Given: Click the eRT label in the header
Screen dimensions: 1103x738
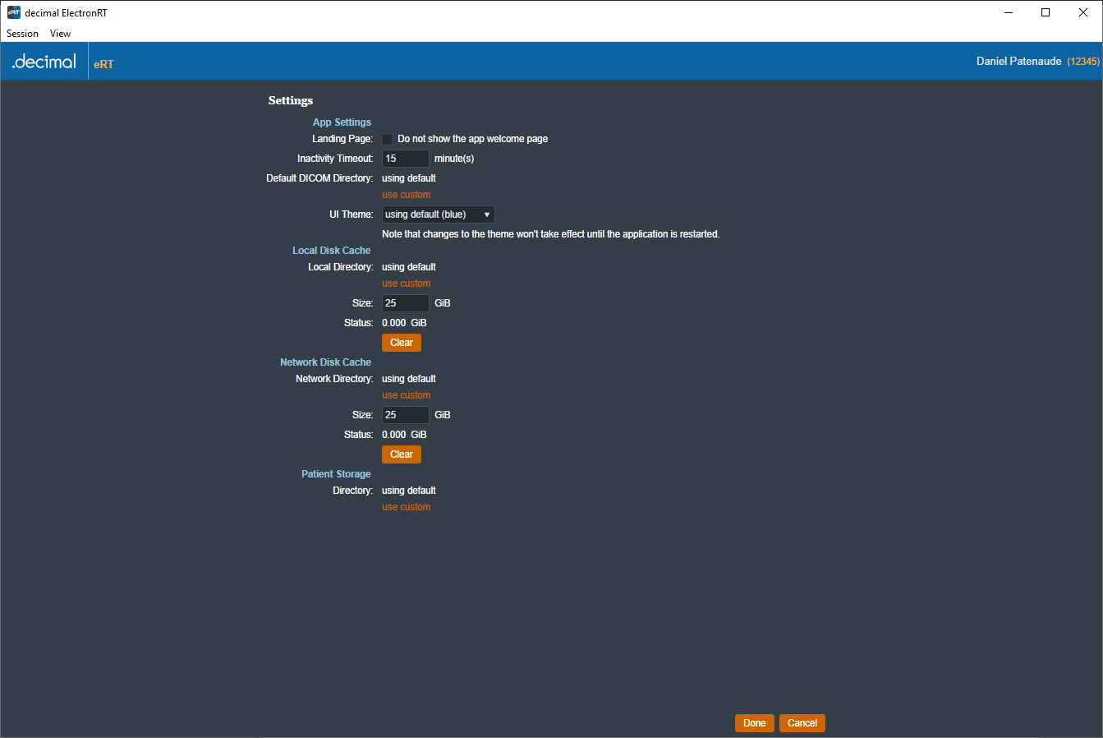Looking at the screenshot, I should (x=103, y=64).
